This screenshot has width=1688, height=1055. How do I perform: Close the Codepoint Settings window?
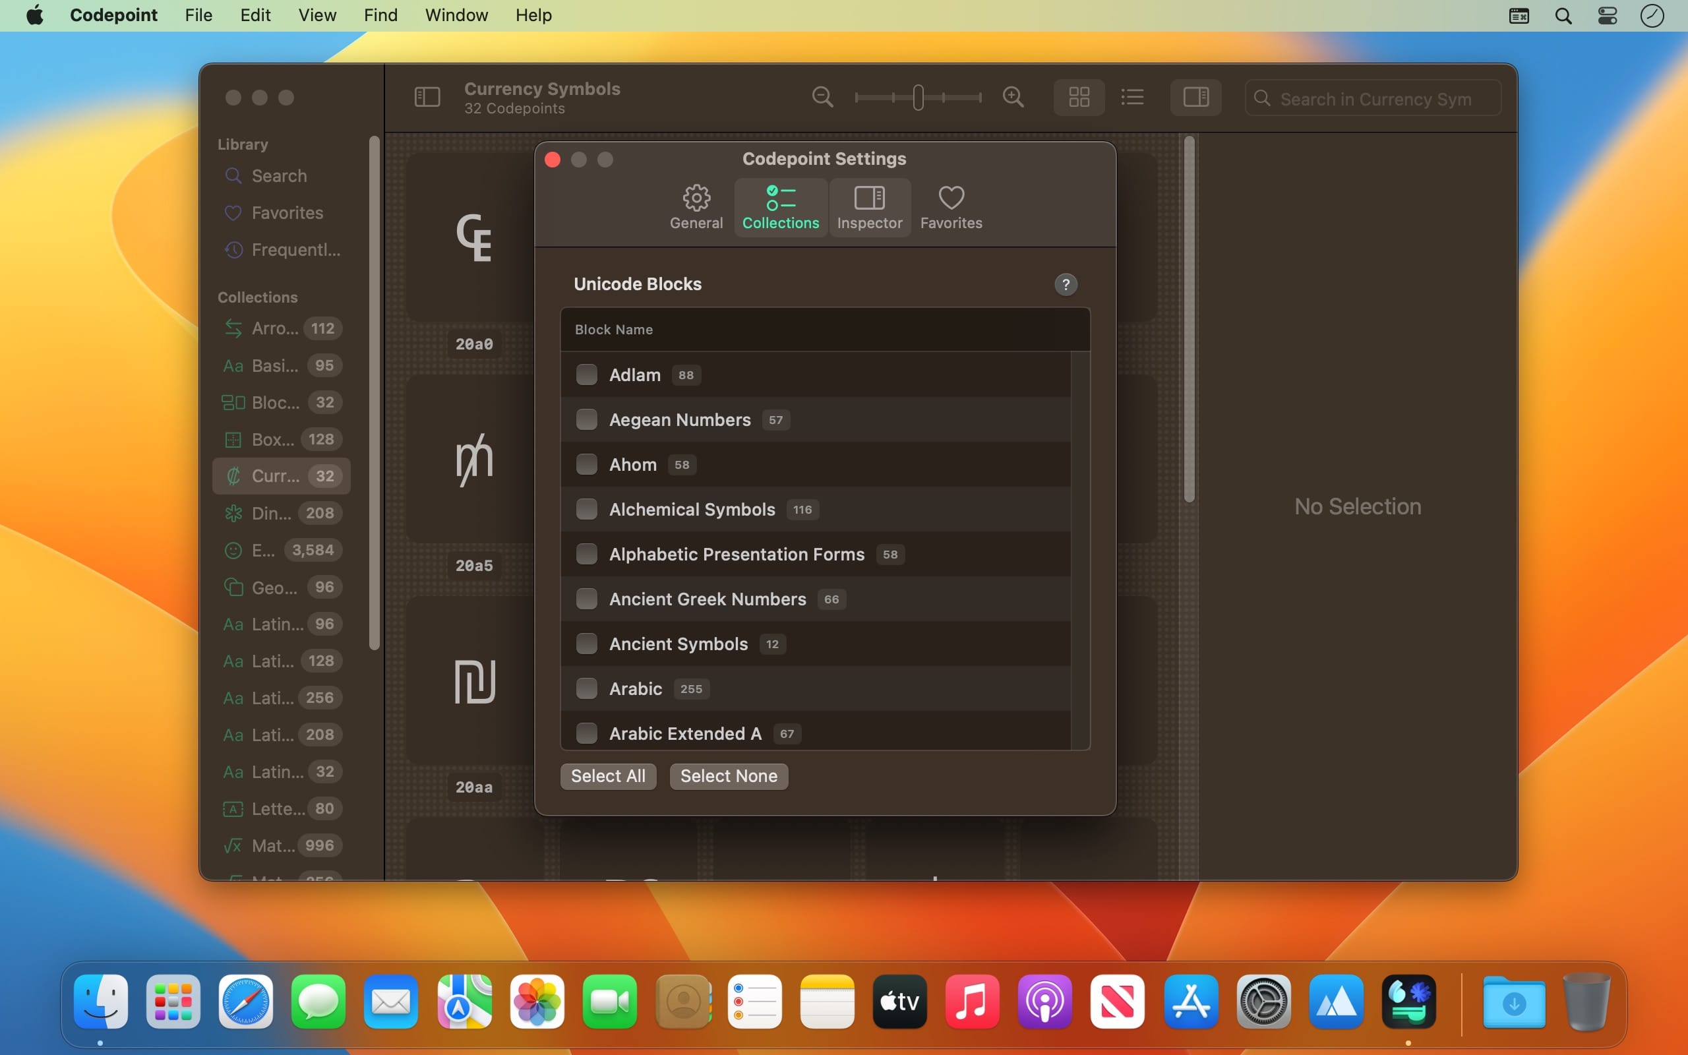point(553,160)
